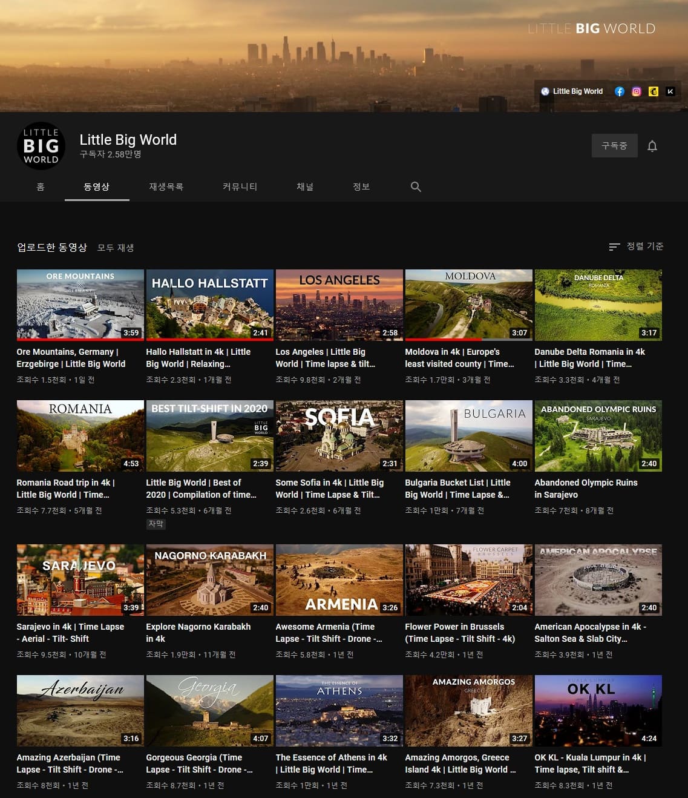
Task: Open the sort-by (정렬 기준) dropdown
Action: point(636,246)
